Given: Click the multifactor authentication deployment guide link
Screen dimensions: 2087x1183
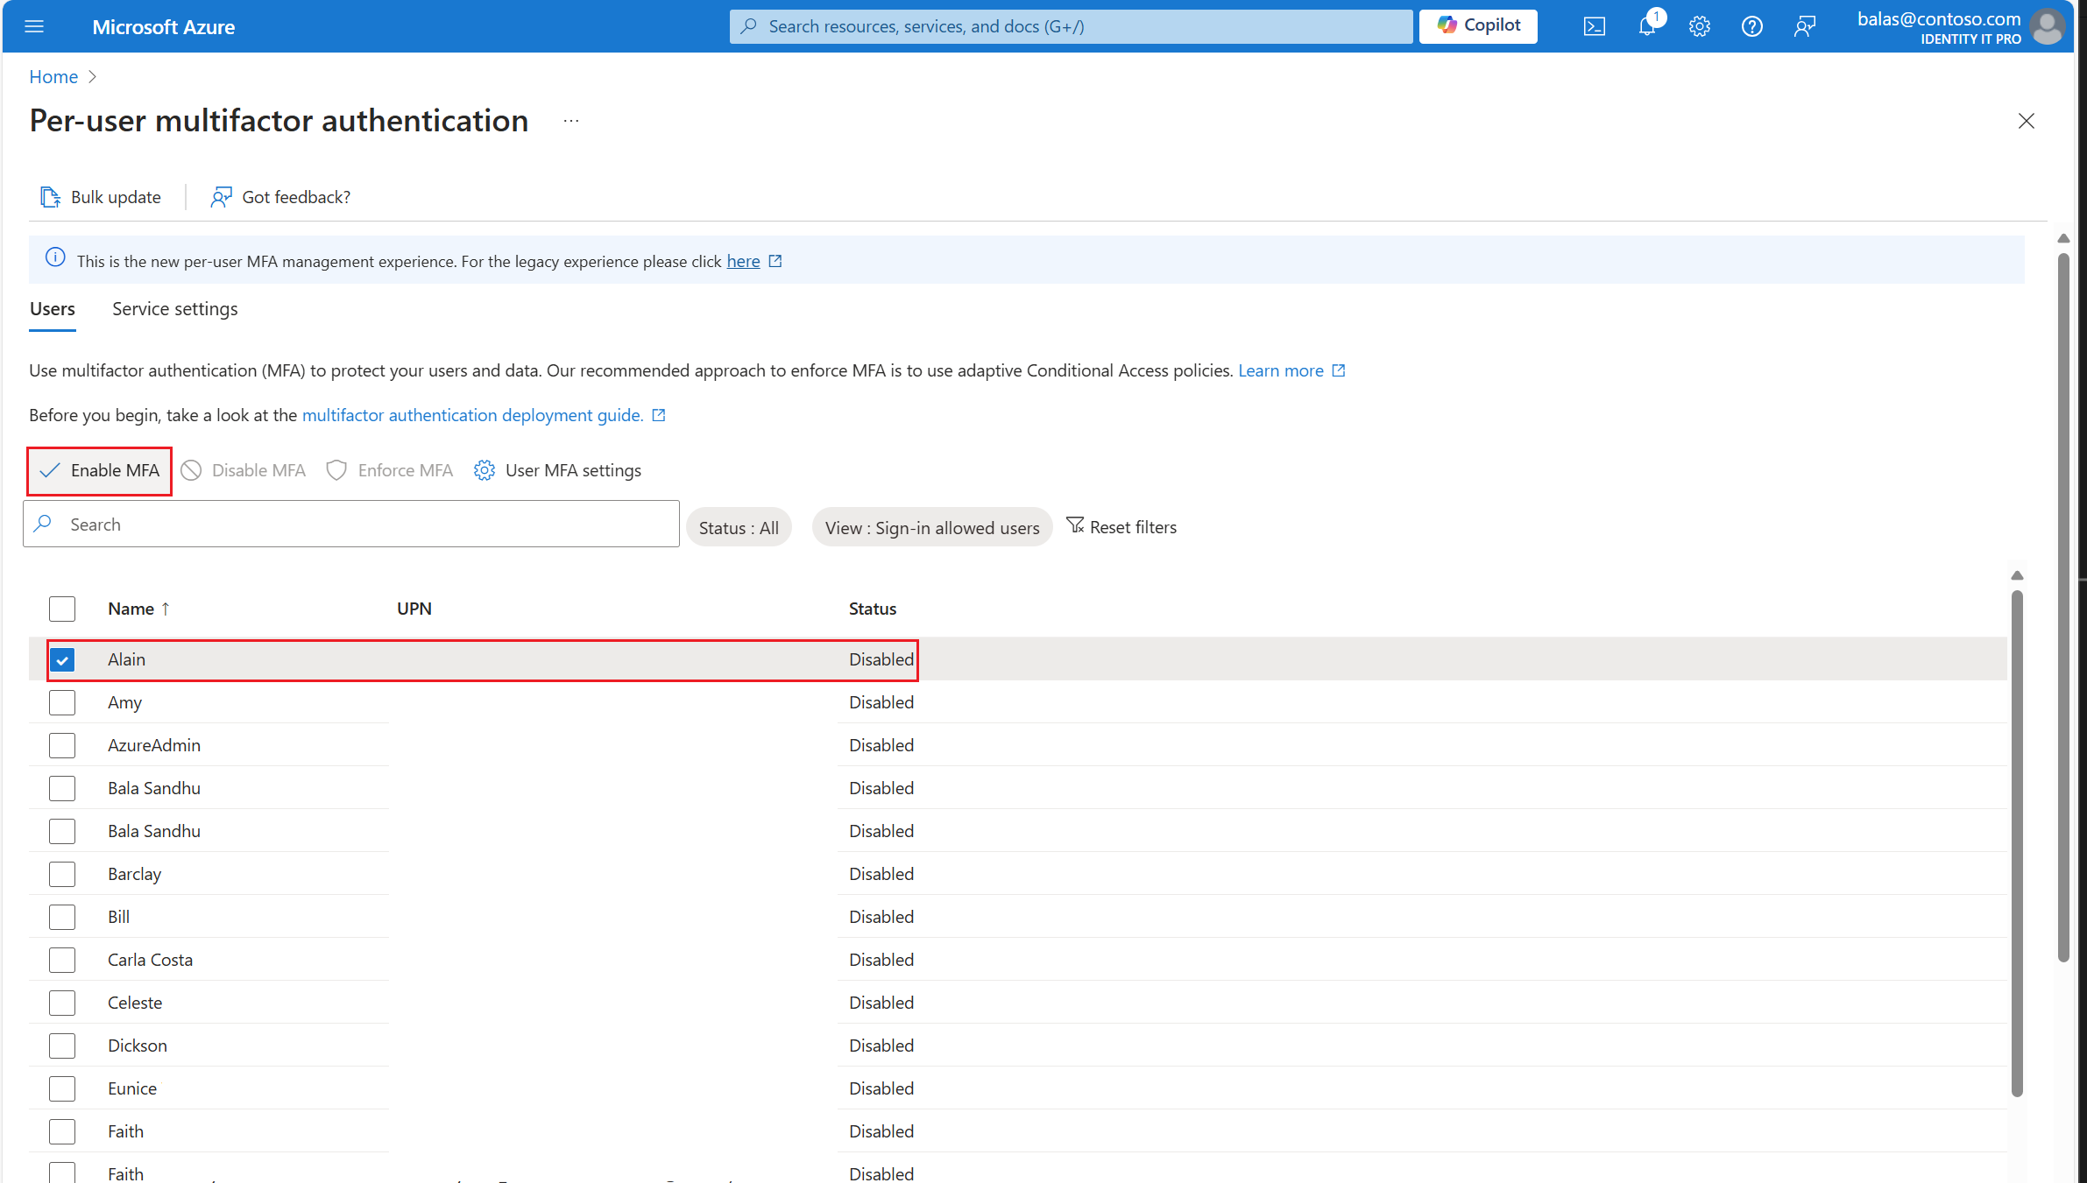Looking at the screenshot, I should point(473,414).
